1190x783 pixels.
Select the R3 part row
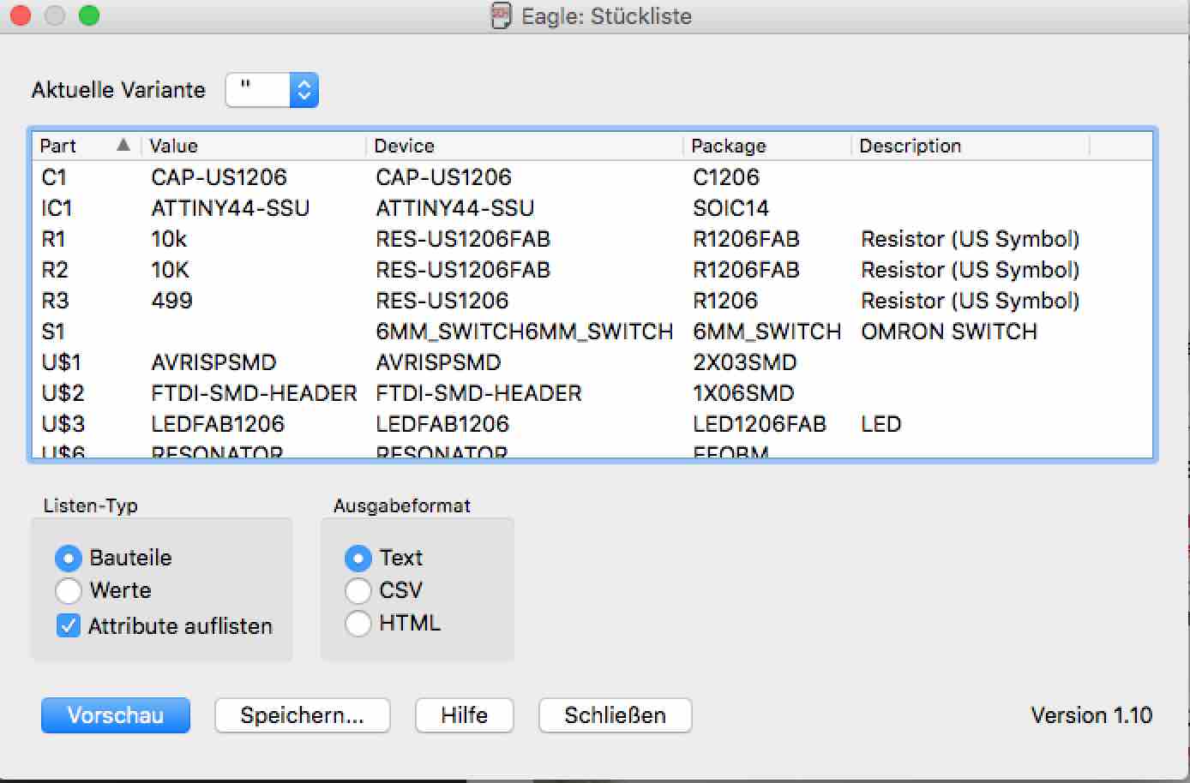(592, 301)
